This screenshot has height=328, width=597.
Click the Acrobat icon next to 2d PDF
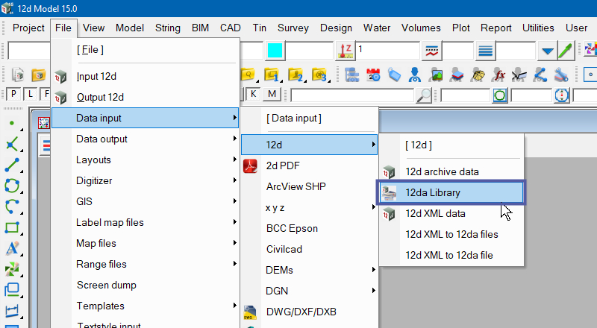pos(250,166)
